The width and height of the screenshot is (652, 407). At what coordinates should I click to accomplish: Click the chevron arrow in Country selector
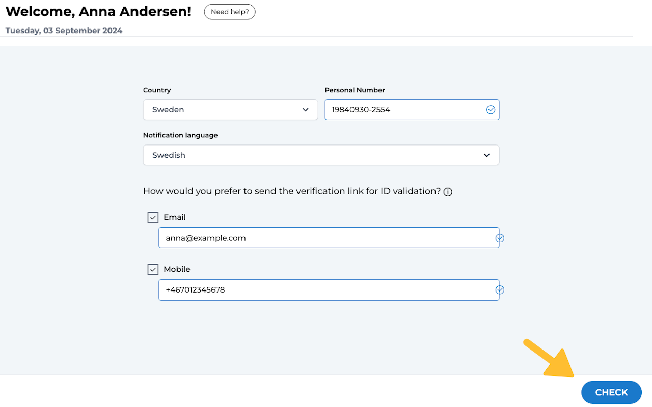306,110
